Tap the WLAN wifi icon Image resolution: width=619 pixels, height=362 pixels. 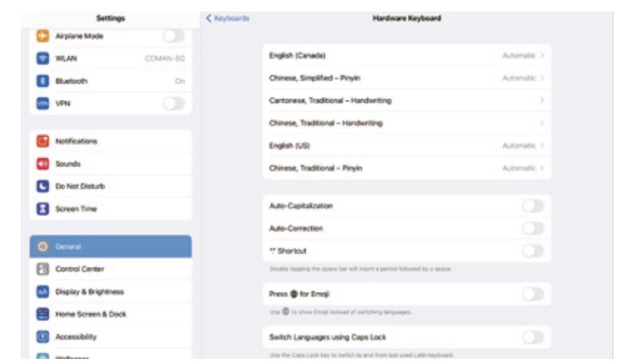tap(42, 58)
